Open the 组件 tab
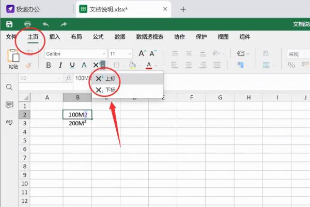Screen dimensions: 310x207 pos(245,37)
